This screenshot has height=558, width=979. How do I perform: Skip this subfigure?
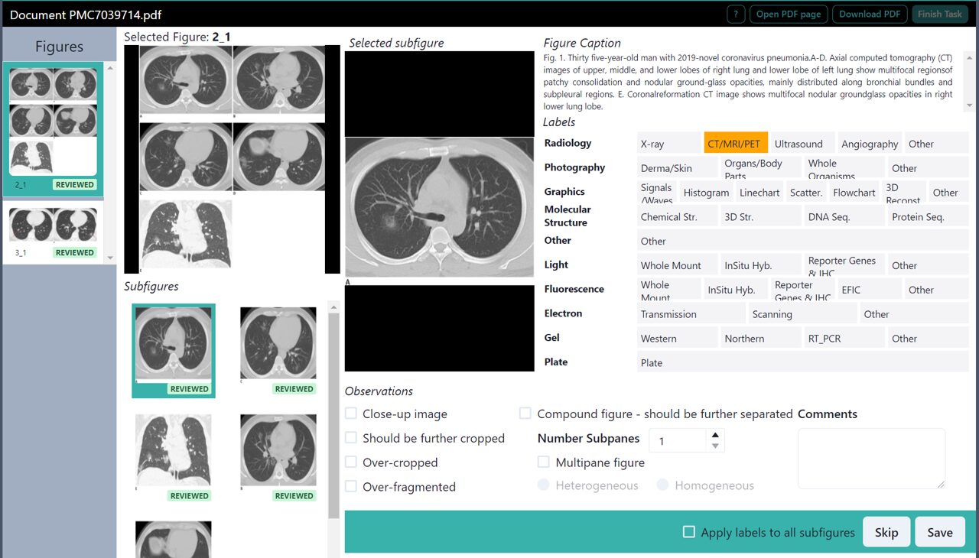[x=886, y=531]
